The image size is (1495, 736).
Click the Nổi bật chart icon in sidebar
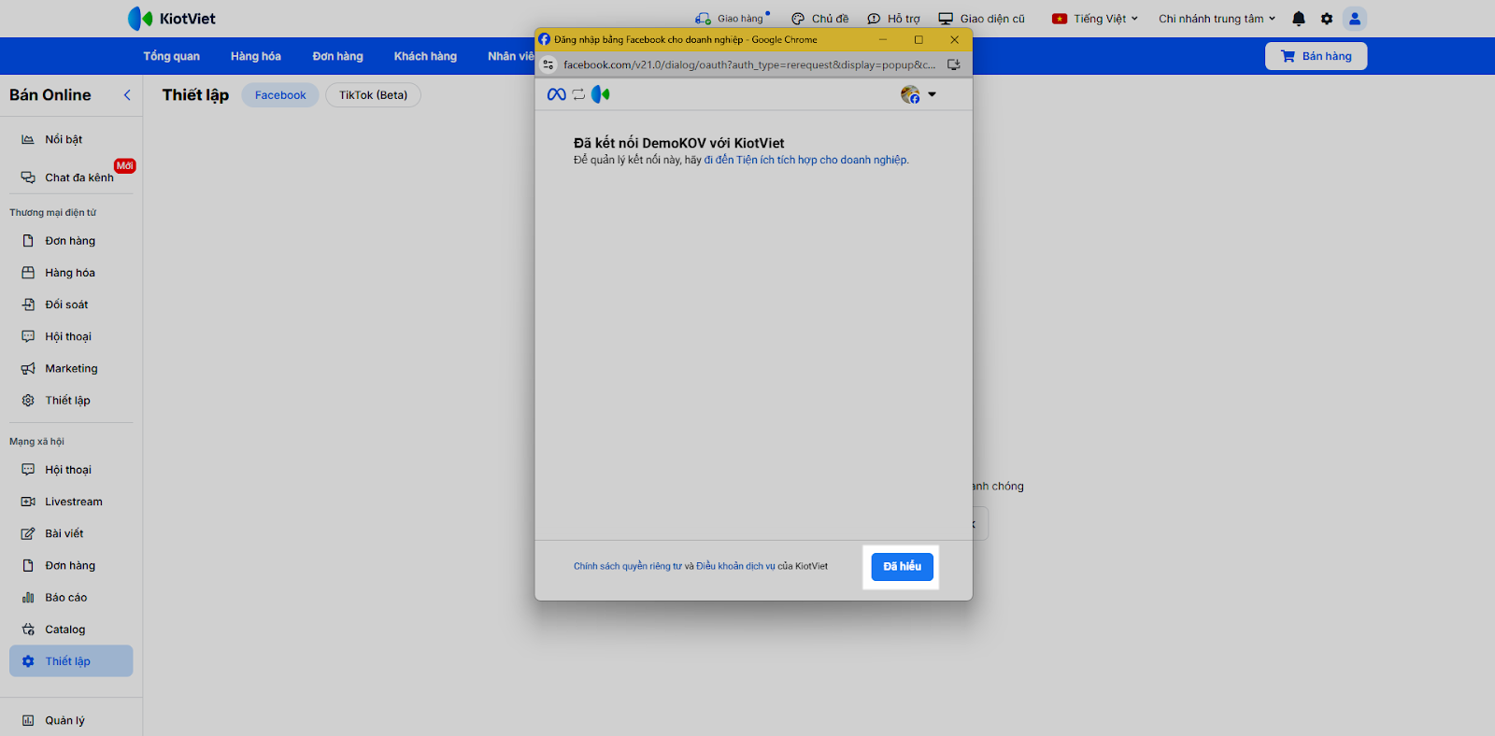28,139
